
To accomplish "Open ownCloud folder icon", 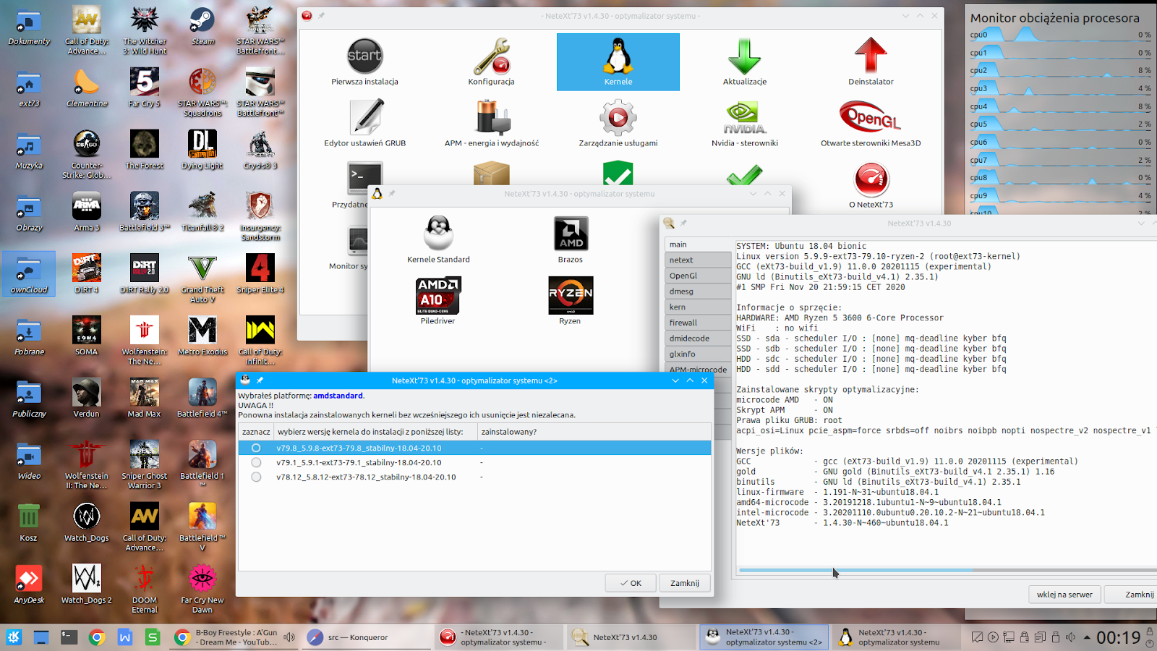I will click(29, 273).
